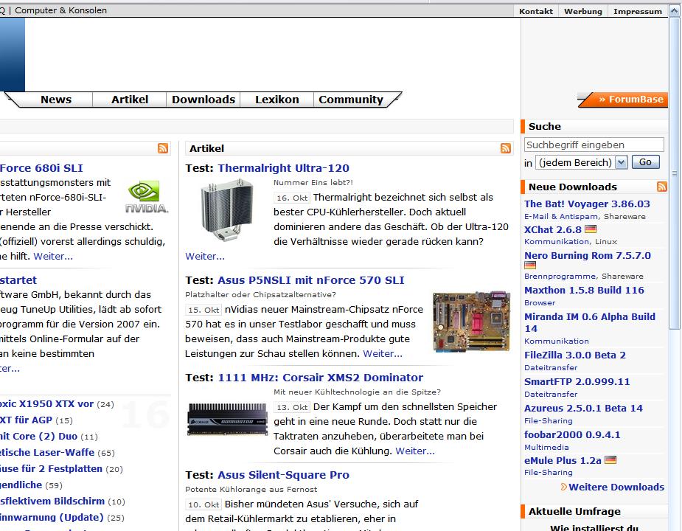The image size is (682, 531).
Task: Click Weiter... in the nForce 680i news
Action: click(x=53, y=257)
